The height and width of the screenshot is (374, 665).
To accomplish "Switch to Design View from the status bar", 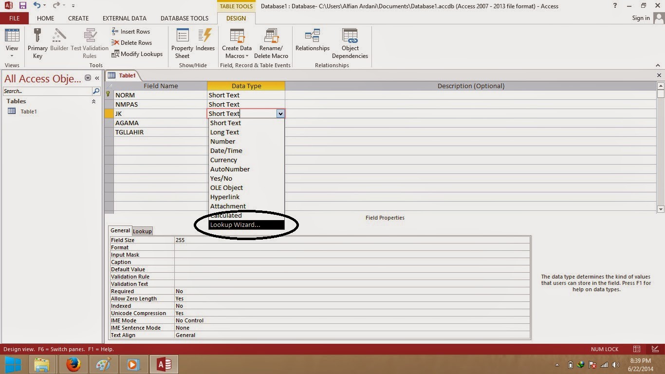I will coord(655,349).
